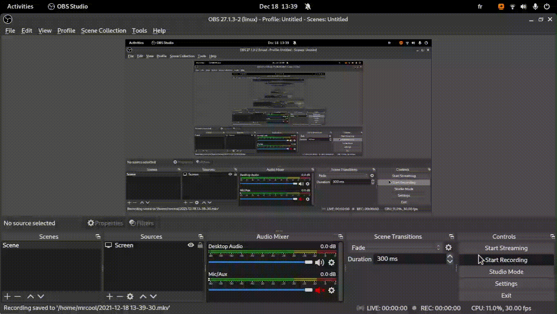557x314 pixels.
Task: Open the View menu
Action: tap(45, 31)
